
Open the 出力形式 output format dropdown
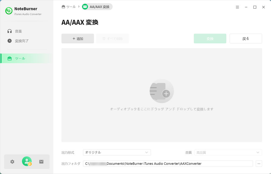(x=117, y=152)
